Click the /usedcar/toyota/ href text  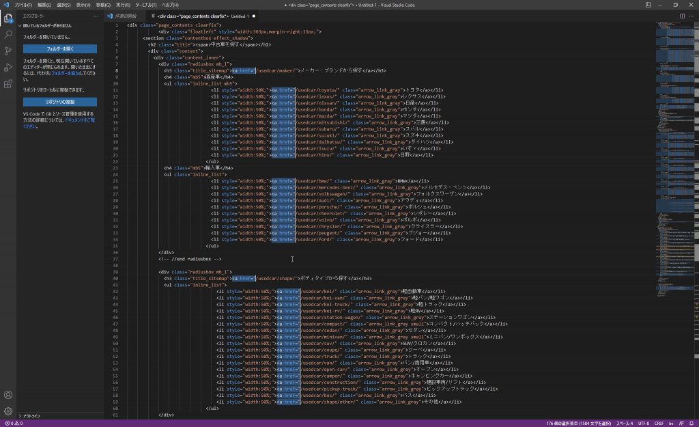[317, 90]
